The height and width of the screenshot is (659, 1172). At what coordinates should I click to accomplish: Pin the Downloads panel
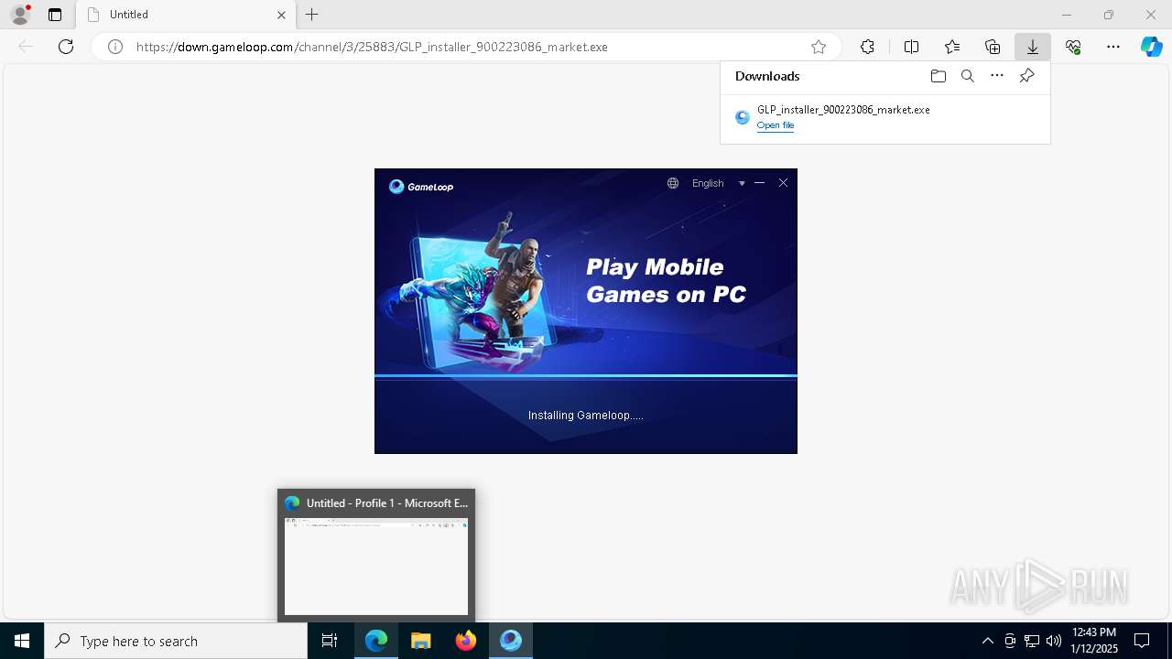tap(1026, 76)
